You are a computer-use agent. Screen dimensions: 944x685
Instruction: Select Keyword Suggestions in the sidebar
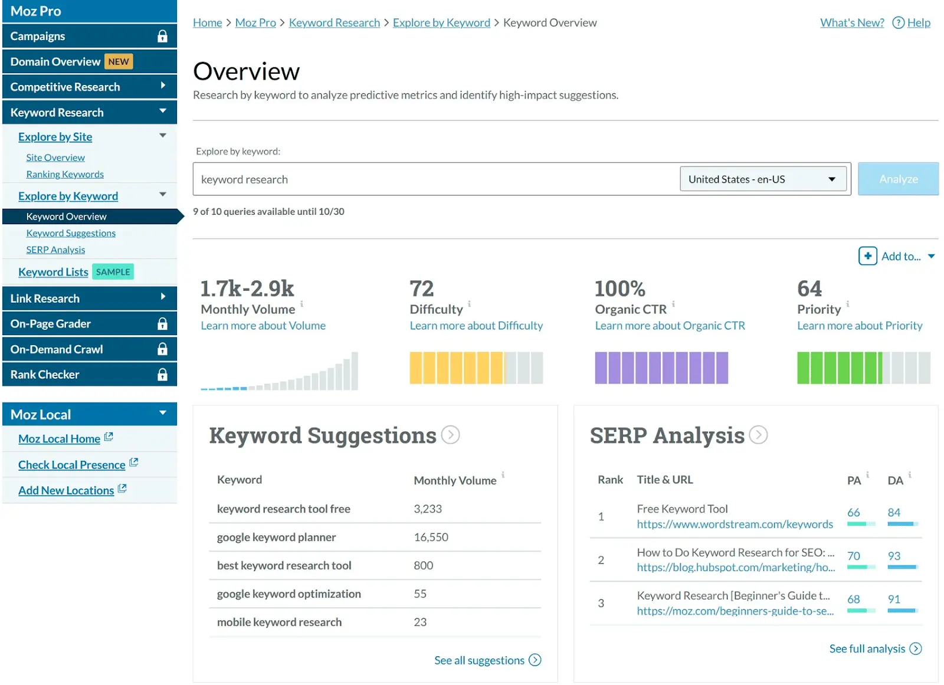click(70, 232)
